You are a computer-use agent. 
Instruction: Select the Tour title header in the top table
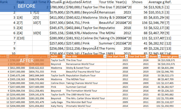107,2
